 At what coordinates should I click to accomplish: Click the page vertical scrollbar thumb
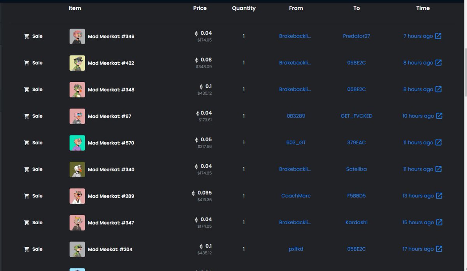(465, 72)
